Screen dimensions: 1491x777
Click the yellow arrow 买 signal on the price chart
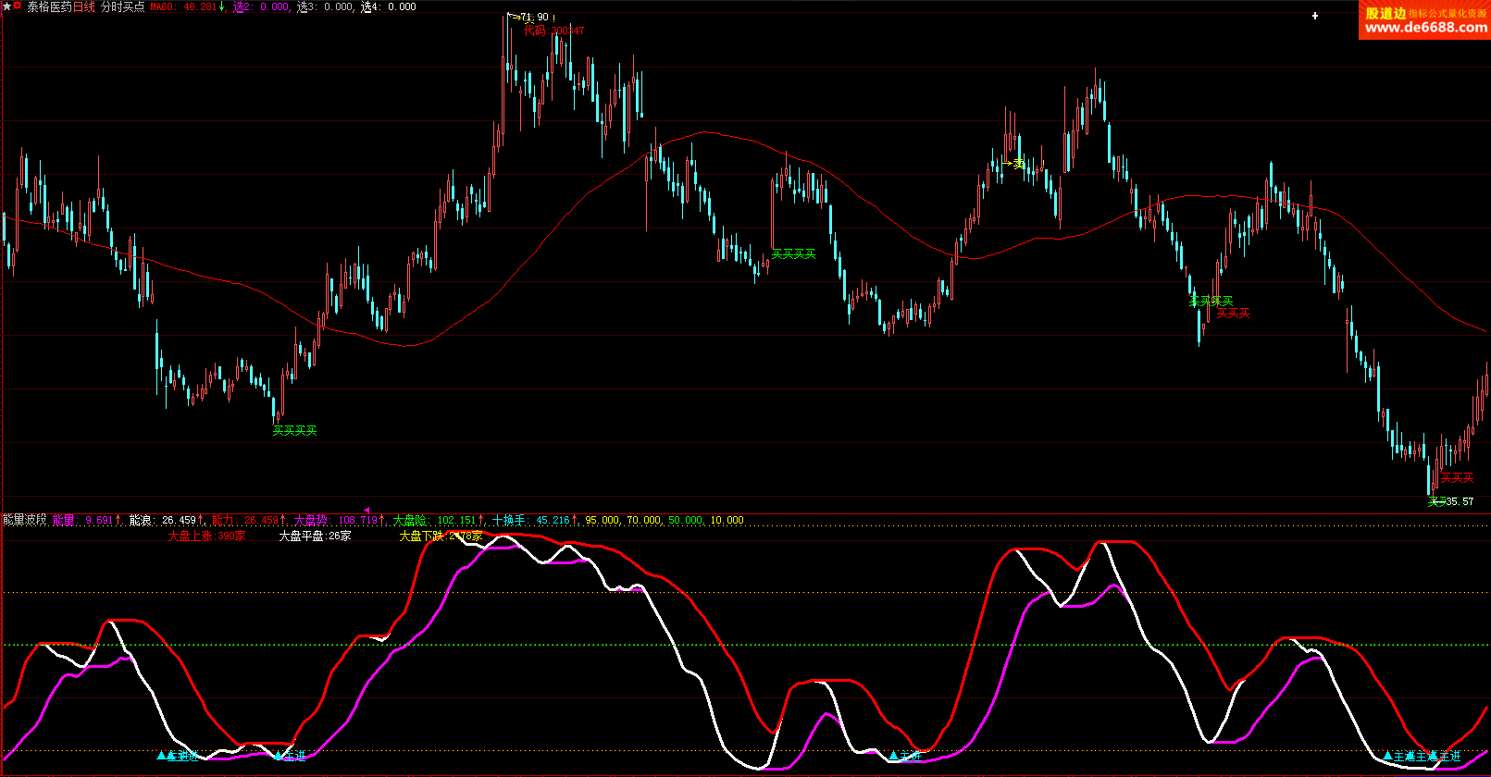click(1013, 164)
